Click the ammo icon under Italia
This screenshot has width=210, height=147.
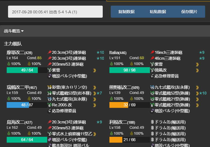132,64
